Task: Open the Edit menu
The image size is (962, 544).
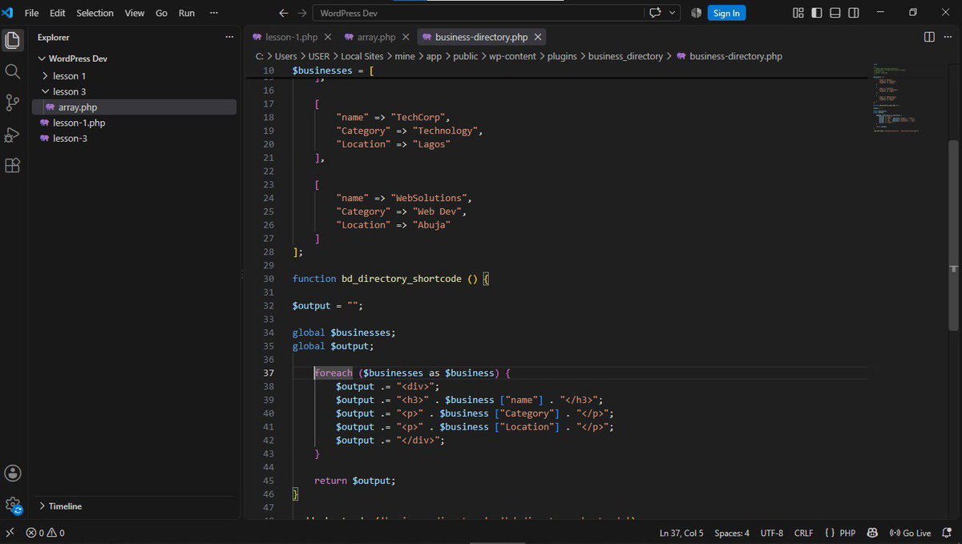Action: pyautogui.click(x=57, y=13)
